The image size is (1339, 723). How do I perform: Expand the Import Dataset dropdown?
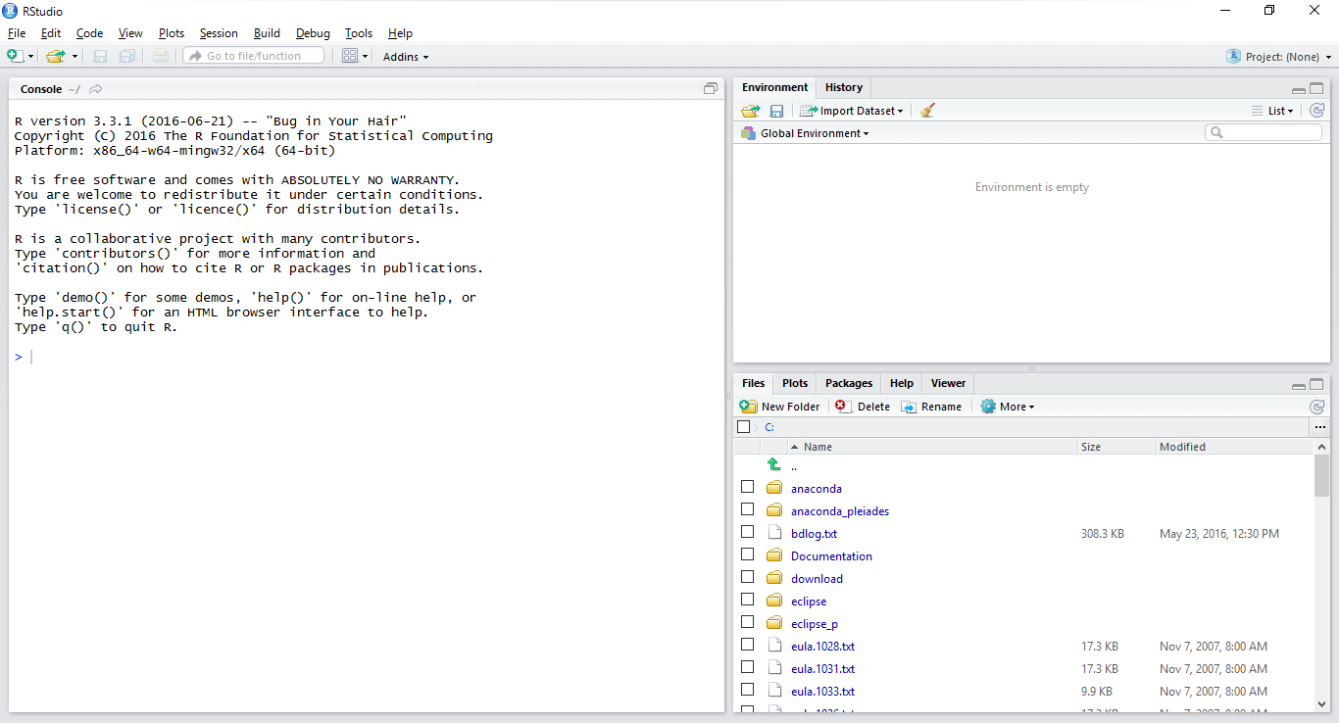(852, 111)
